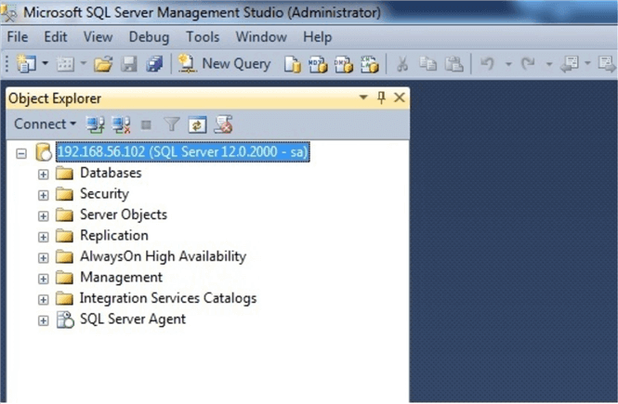Click the Navigate Backward icon
618x404 pixels.
coord(569,63)
